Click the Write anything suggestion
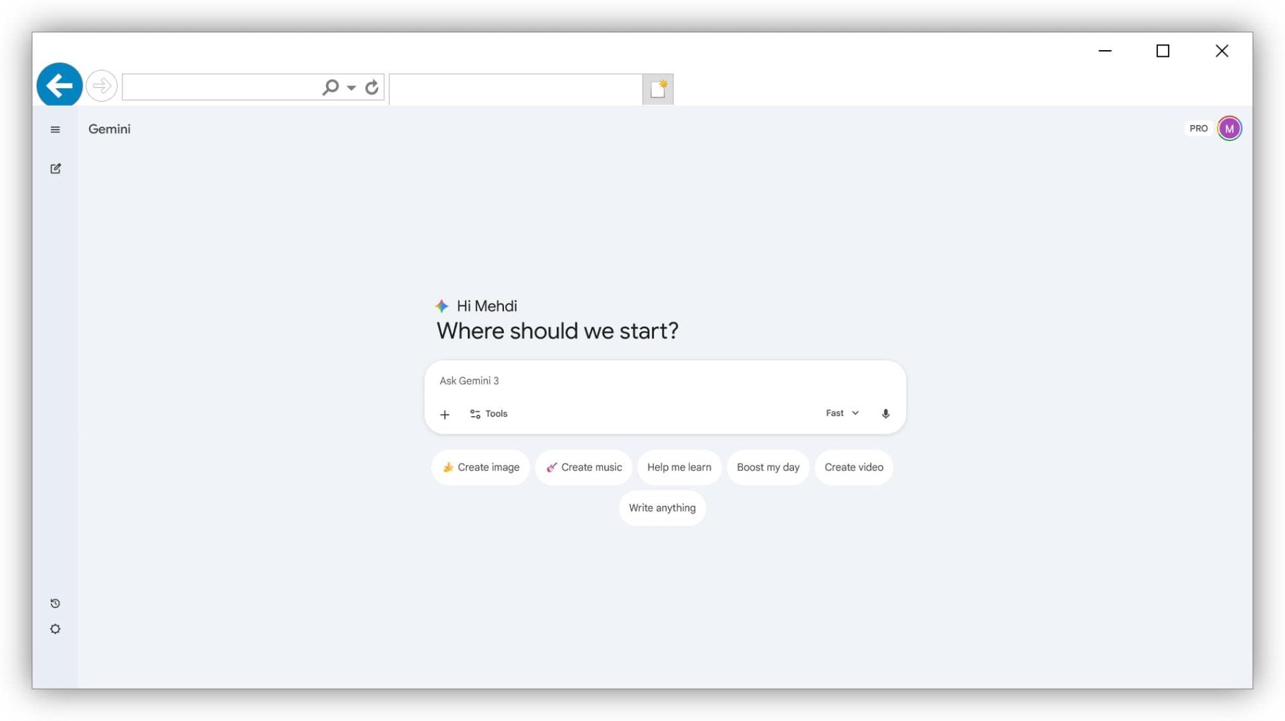Image resolution: width=1285 pixels, height=721 pixels. pyautogui.click(x=662, y=508)
